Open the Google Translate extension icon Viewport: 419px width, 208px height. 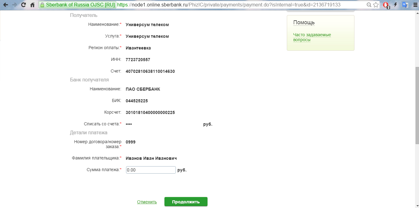[405, 5]
